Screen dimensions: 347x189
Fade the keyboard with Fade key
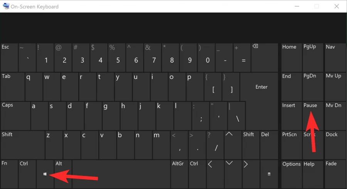335,173
